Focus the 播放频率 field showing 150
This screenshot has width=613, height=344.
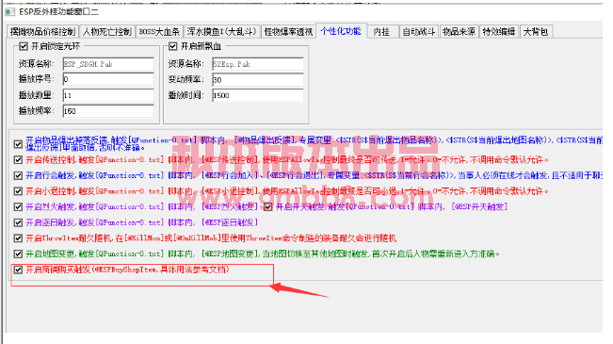pyautogui.click(x=108, y=111)
